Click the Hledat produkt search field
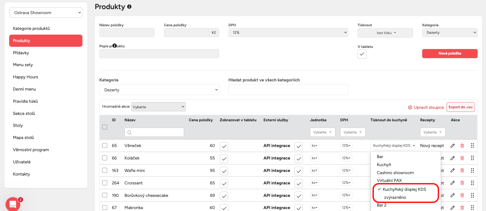 (288, 90)
